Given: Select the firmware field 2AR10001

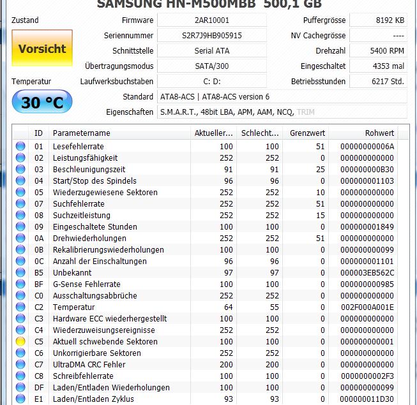Looking at the screenshot, I should click(x=211, y=20).
